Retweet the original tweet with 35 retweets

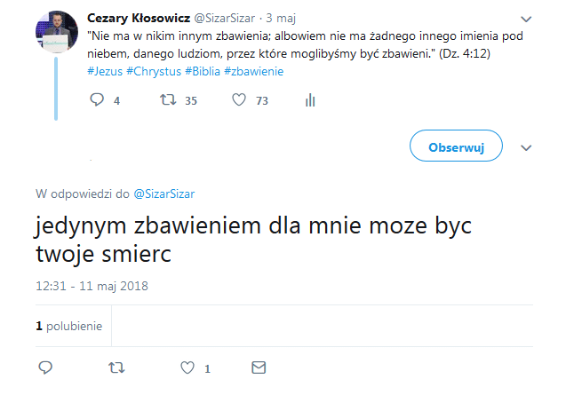pyautogui.click(x=166, y=101)
